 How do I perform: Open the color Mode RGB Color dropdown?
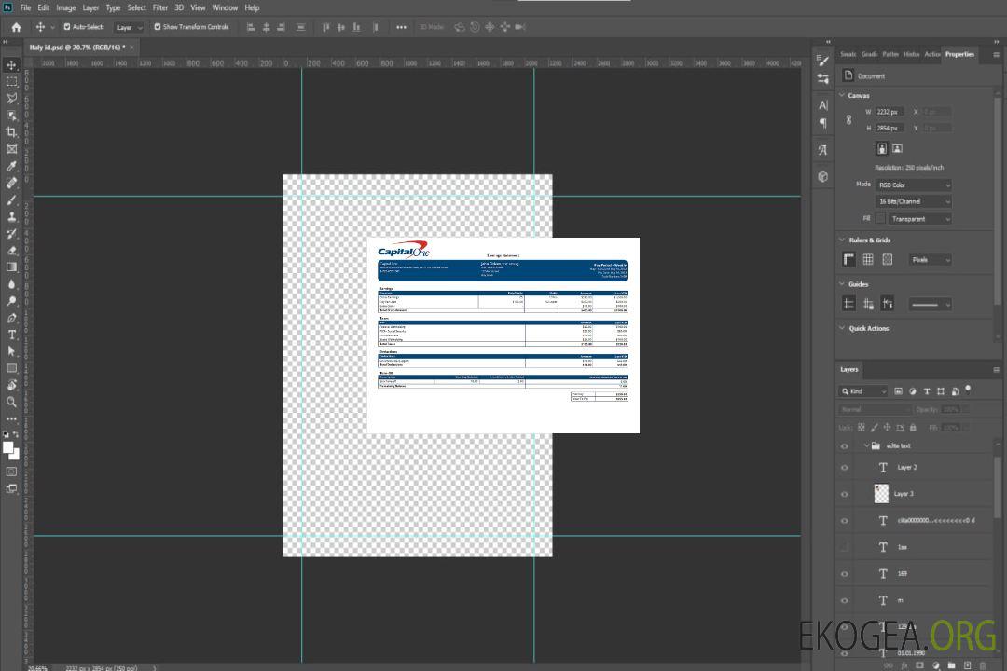(914, 185)
